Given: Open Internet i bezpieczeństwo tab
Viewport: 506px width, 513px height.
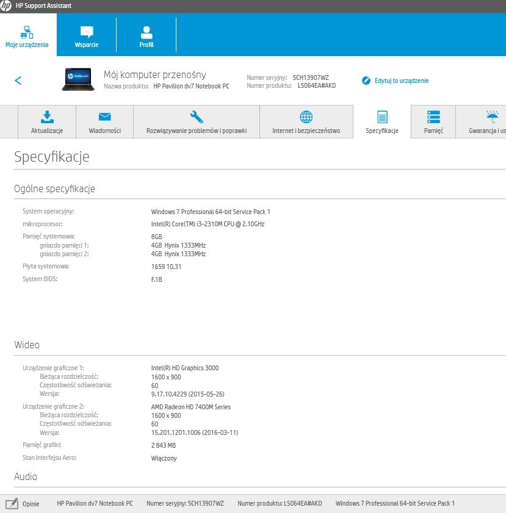Looking at the screenshot, I should tap(306, 122).
